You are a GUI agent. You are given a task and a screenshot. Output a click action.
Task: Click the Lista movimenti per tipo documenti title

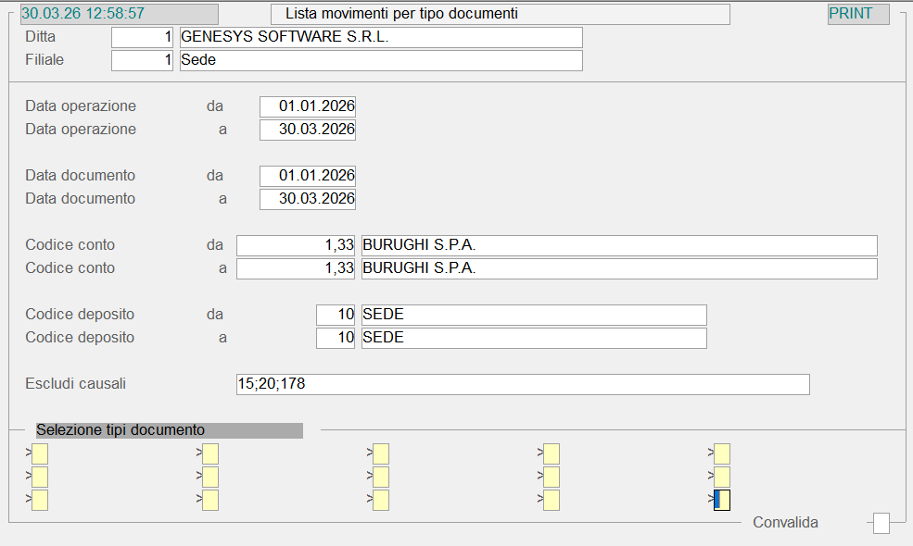tap(501, 14)
